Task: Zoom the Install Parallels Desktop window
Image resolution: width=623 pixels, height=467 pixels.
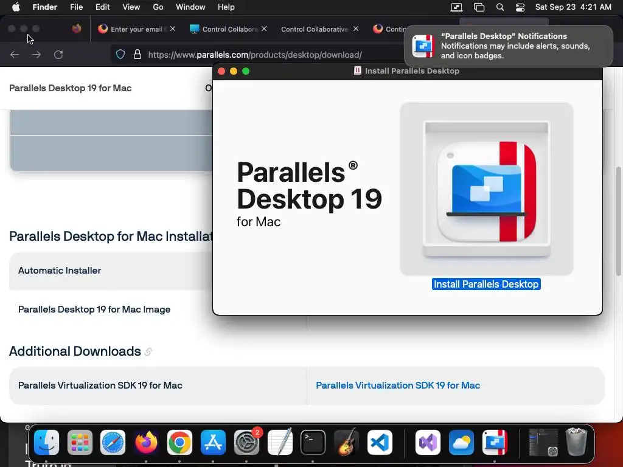Action: coord(246,71)
